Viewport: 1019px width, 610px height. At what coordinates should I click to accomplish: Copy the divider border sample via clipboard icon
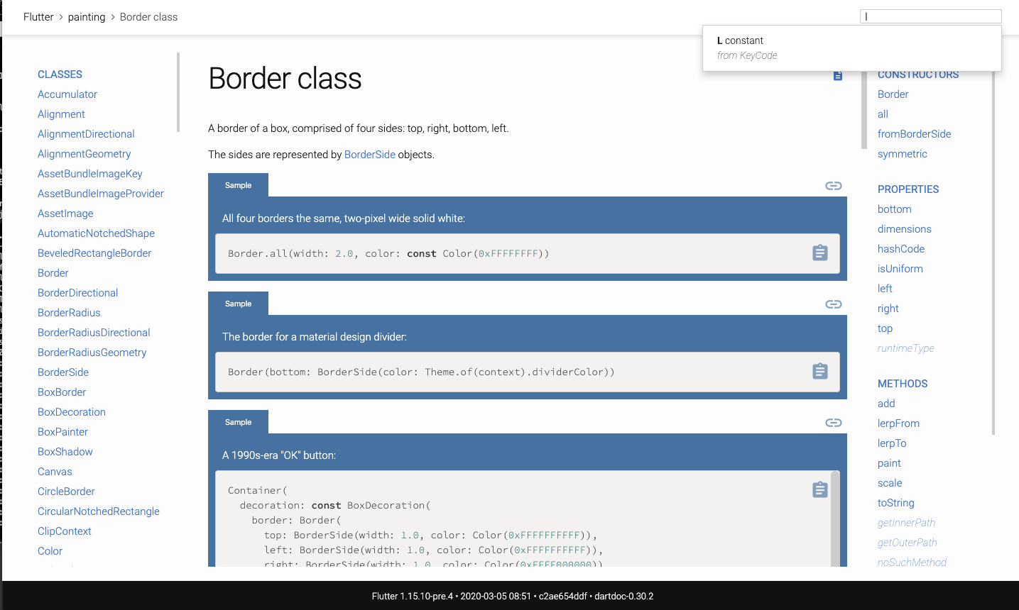pos(820,372)
